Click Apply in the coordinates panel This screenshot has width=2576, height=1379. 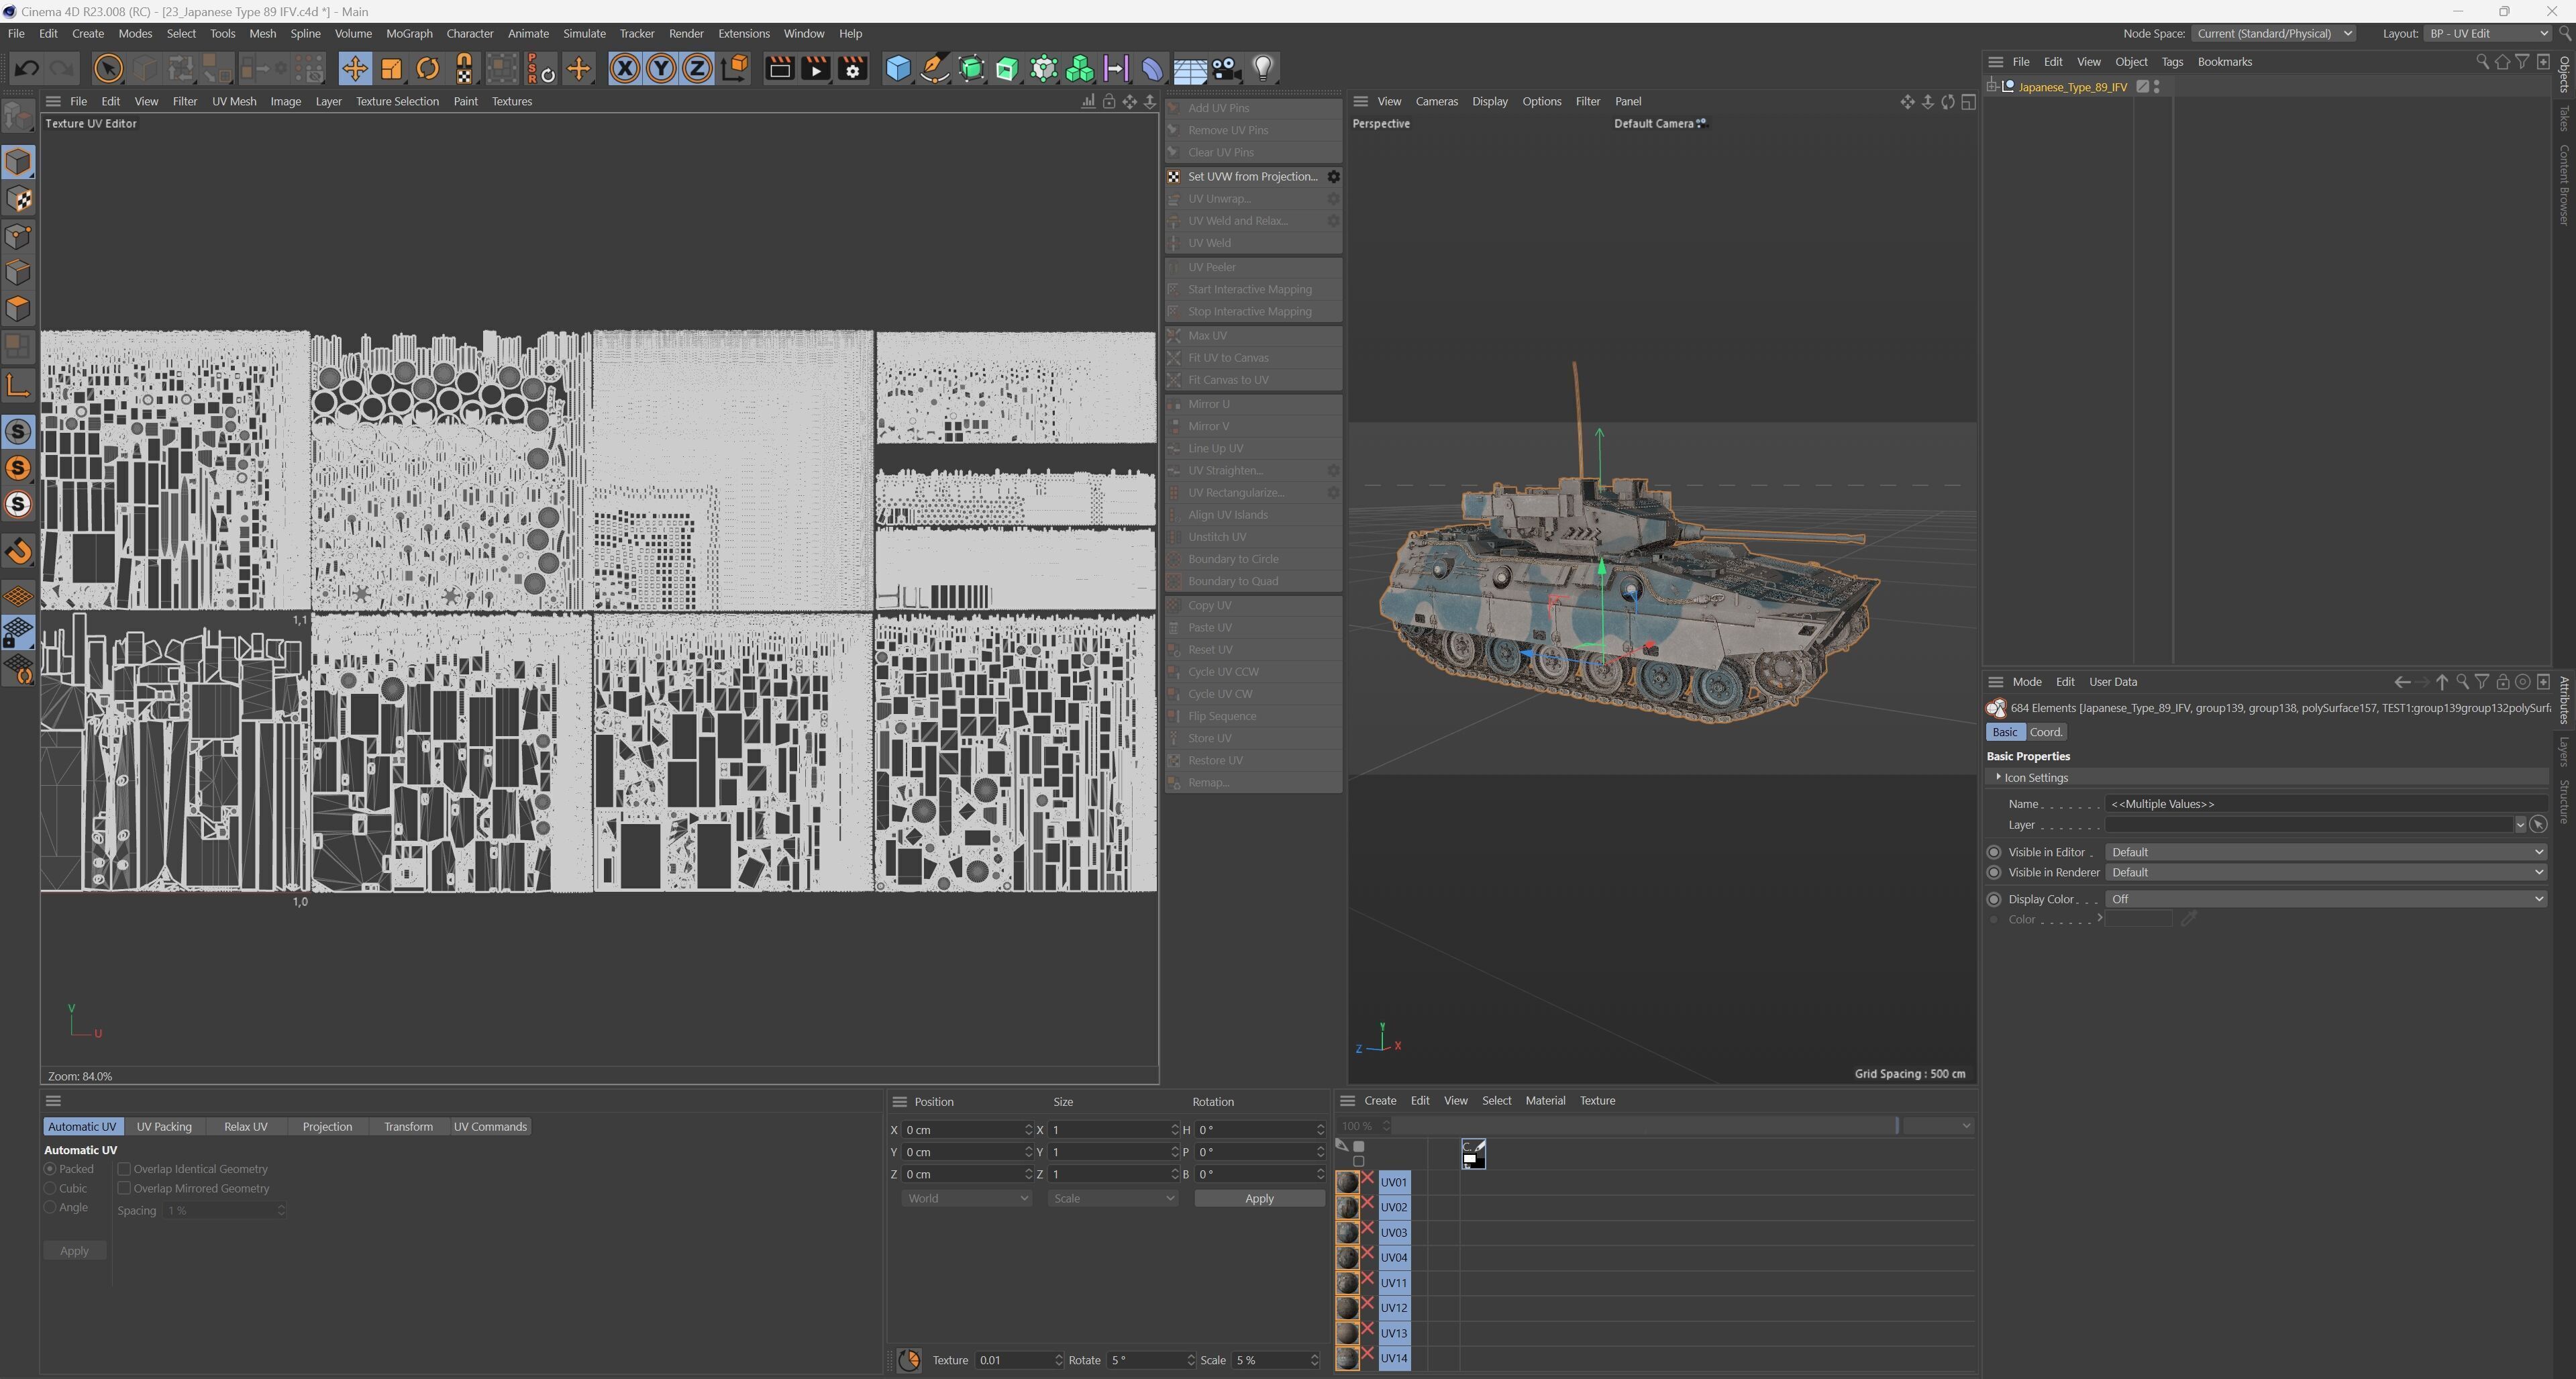(1259, 1198)
